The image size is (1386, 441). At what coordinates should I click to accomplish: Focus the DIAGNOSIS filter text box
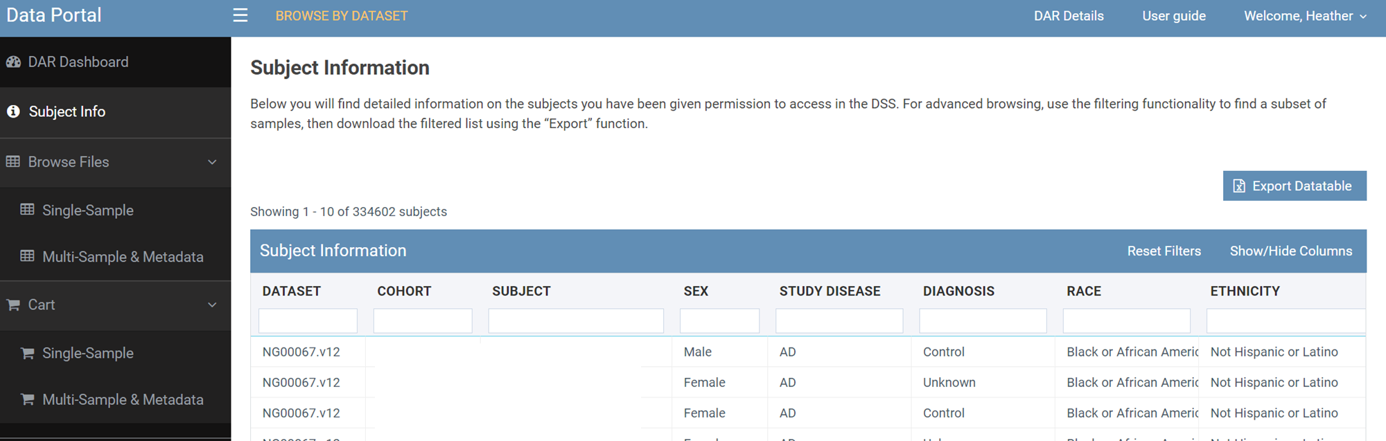click(x=983, y=321)
